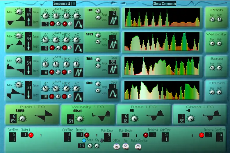230x153 pixels.
Task: Click the Chord sequence graph display
Action: click(x=162, y=90)
